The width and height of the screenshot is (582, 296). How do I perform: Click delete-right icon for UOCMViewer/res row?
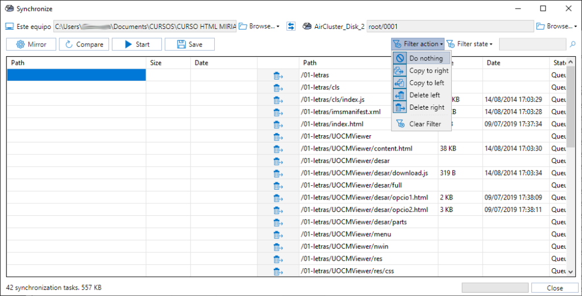[278, 259]
